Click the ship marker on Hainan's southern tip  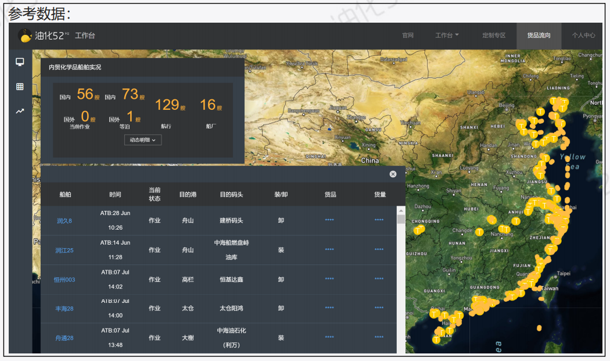(x=436, y=339)
